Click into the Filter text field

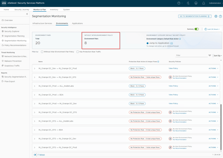coord(191,55)
